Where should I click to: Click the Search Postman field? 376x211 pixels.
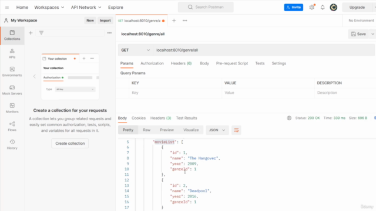pyautogui.click(x=206, y=7)
